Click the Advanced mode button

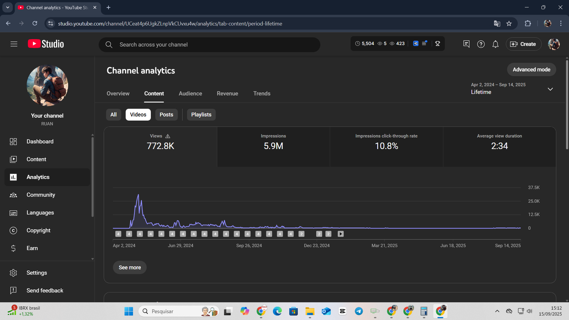(x=531, y=70)
